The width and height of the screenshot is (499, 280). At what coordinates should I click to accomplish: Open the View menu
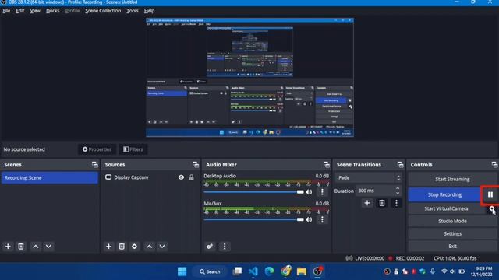click(35, 11)
